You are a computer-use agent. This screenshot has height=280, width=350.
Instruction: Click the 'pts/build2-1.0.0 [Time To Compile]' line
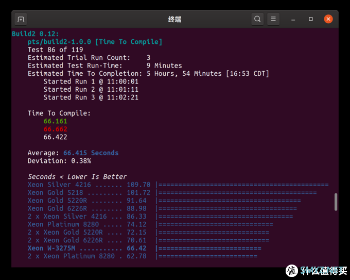[x=95, y=42]
